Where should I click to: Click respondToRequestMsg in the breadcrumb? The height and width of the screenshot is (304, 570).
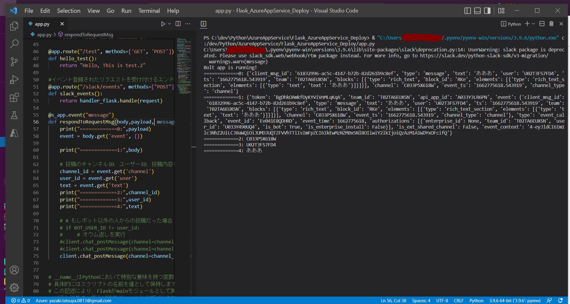pyautogui.click(x=88, y=34)
